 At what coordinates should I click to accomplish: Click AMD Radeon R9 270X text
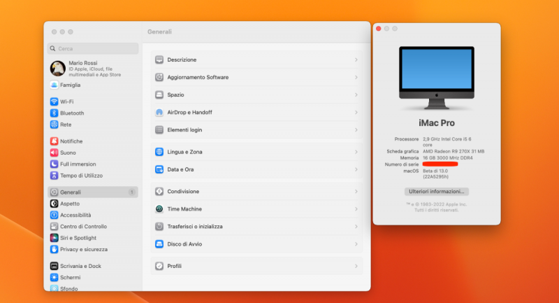pyautogui.click(x=453, y=151)
